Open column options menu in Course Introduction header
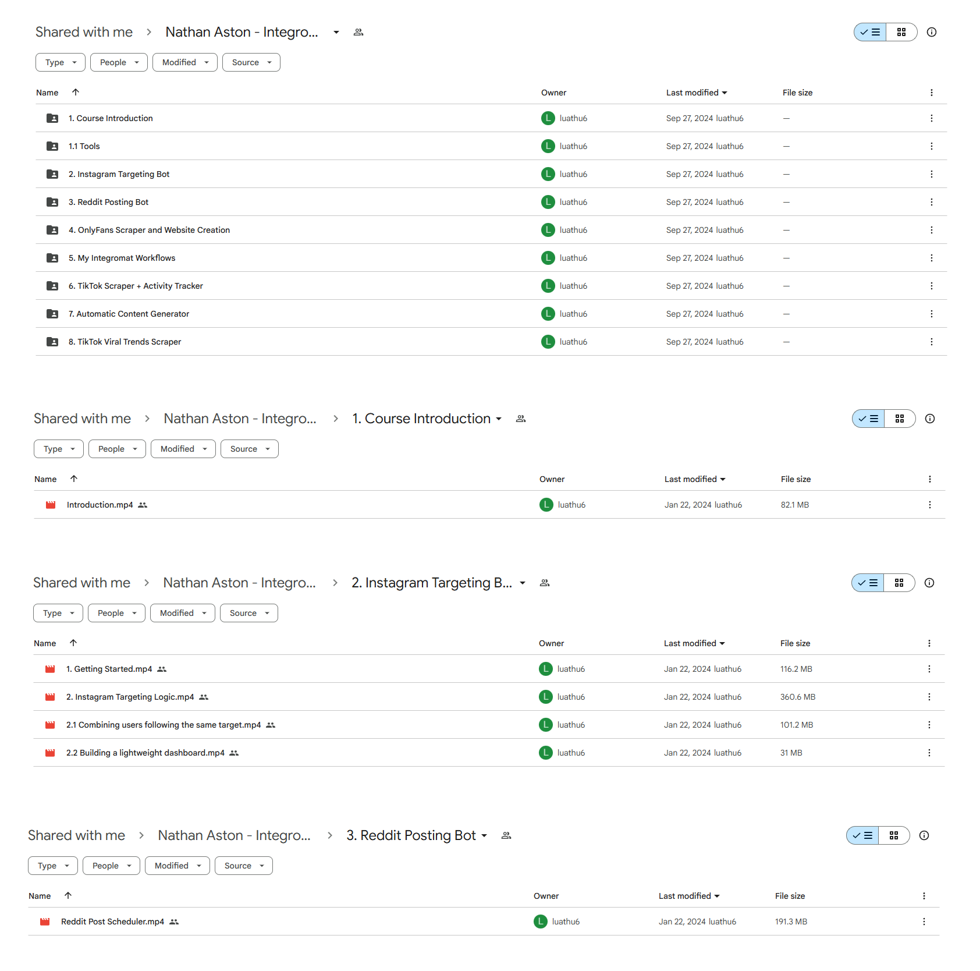The height and width of the screenshot is (971, 980). (929, 479)
